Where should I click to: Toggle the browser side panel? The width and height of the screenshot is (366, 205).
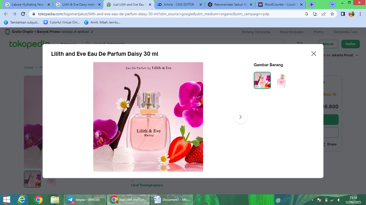[343, 14]
